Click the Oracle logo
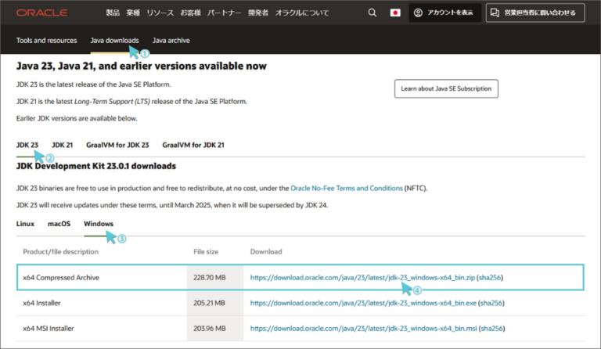This screenshot has height=349, width=601. pos(41,13)
